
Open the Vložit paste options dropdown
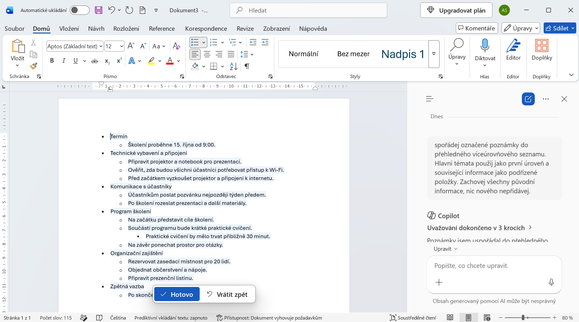[x=18, y=65]
